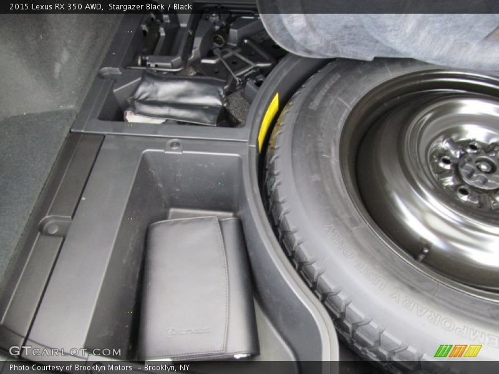Click the "Photo Courtesy of Brooklyn Motors" credit
Viewport: 499px width, 374px height.
[x=70, y=368]
